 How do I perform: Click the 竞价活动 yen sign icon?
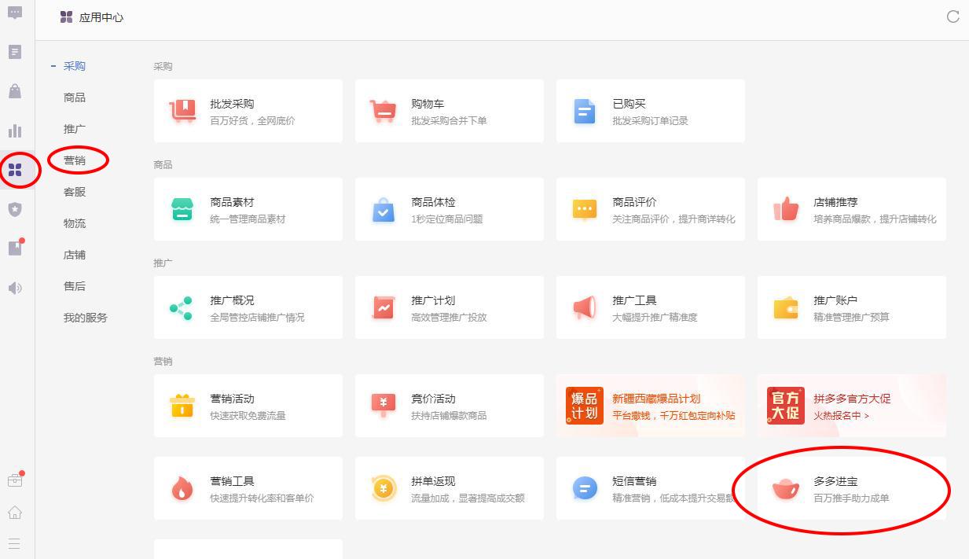pos(384,406)
